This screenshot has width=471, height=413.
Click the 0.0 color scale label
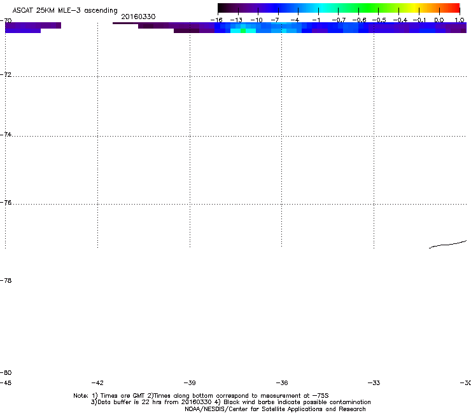(439, 20)
